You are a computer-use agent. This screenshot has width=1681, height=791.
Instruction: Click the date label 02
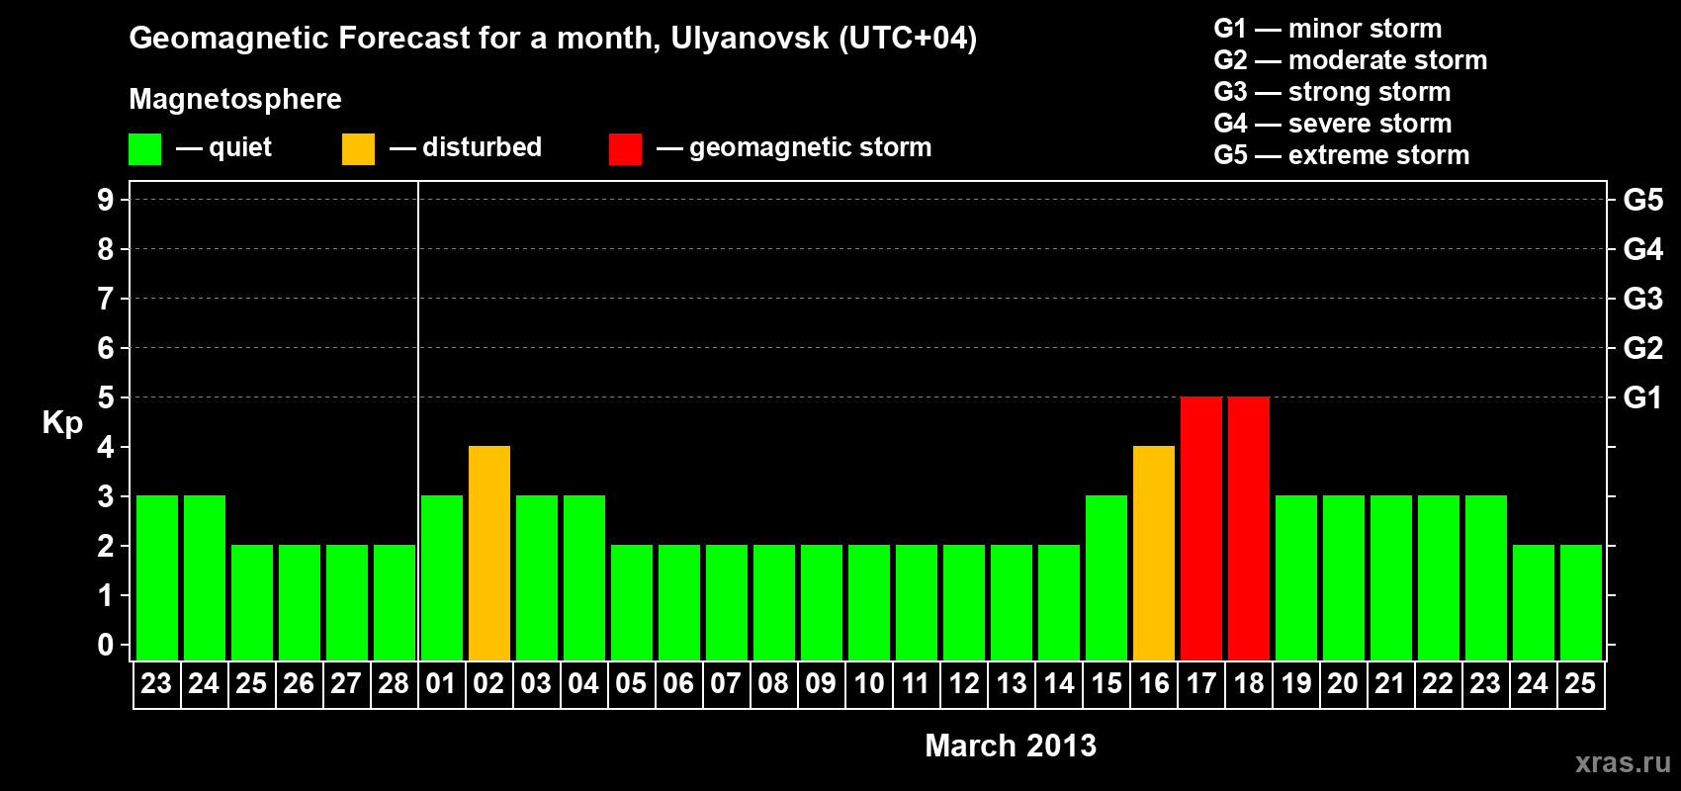point(488,683)
